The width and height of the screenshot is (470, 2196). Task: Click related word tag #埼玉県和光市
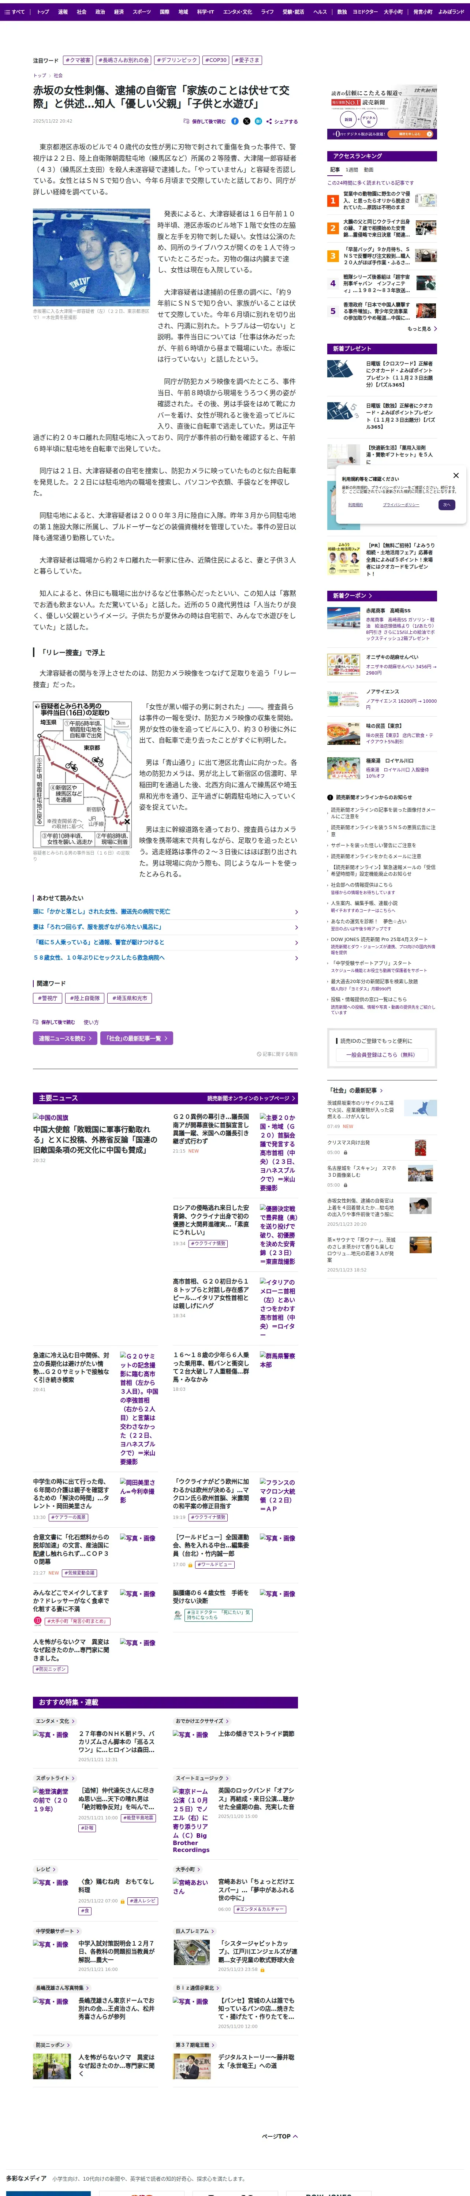click(130, 998)
